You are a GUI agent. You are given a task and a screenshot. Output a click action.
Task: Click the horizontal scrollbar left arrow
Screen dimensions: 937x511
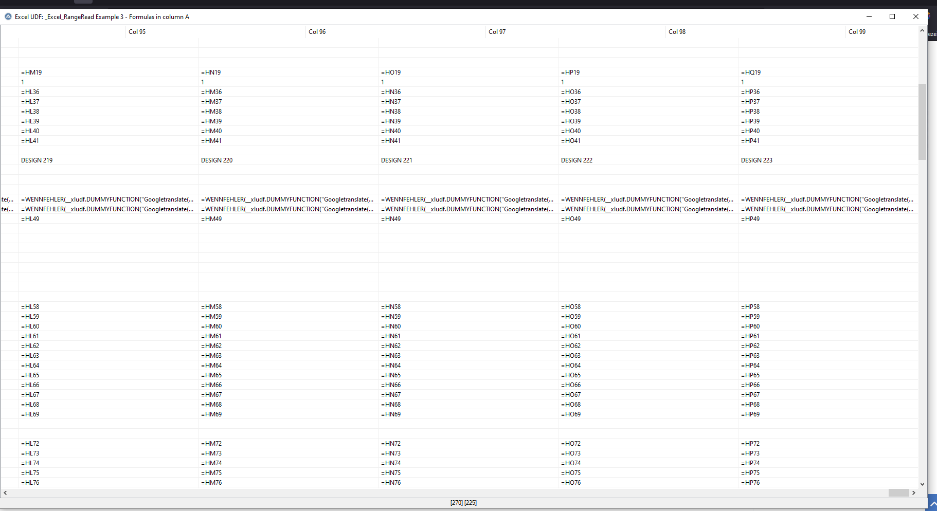click(5, 492)
